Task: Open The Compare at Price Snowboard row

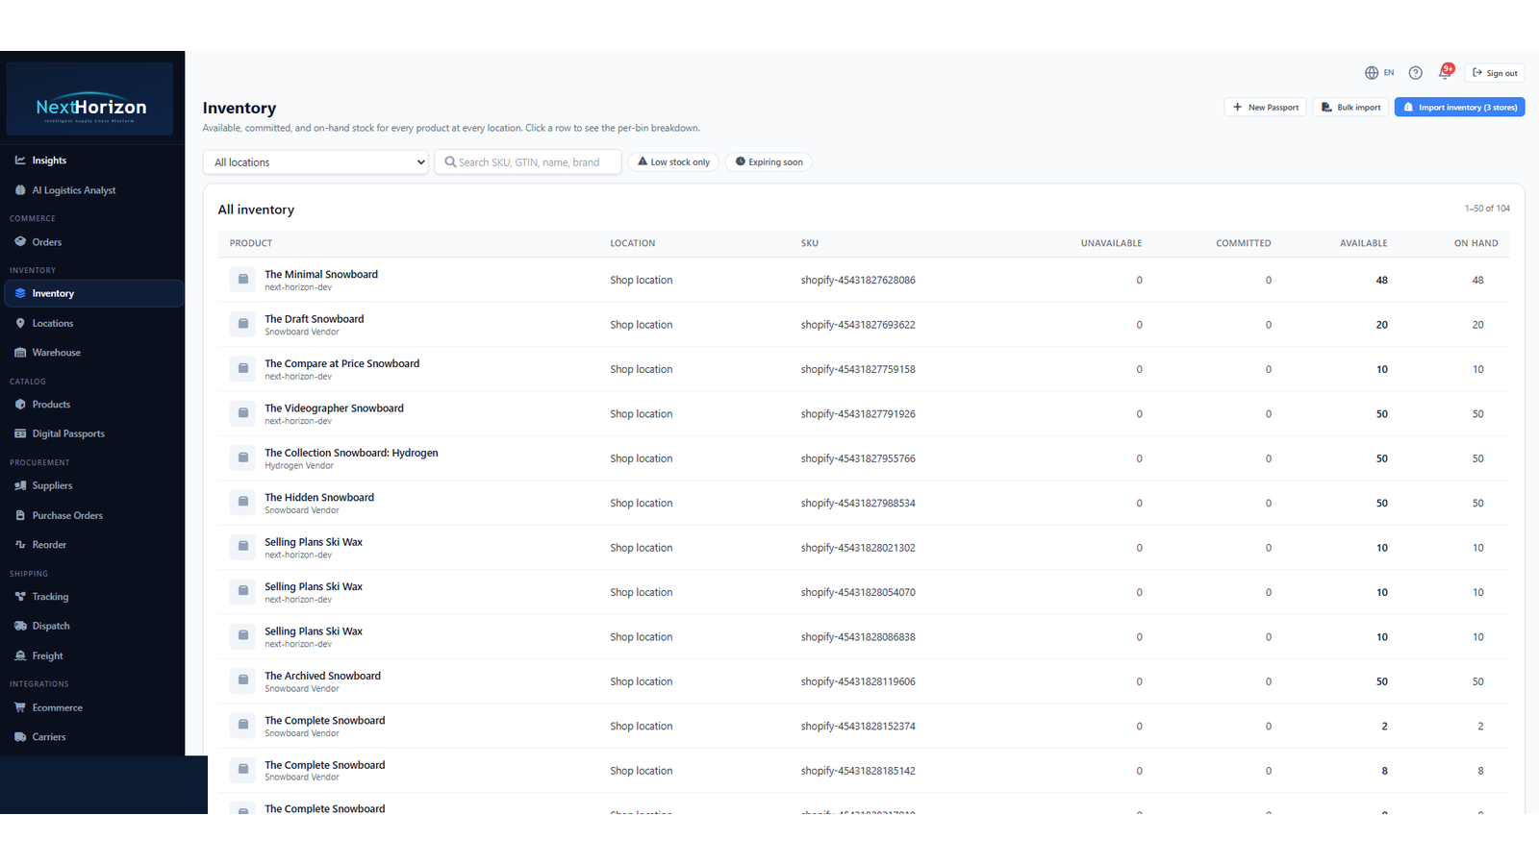Action: click(863, 369)
